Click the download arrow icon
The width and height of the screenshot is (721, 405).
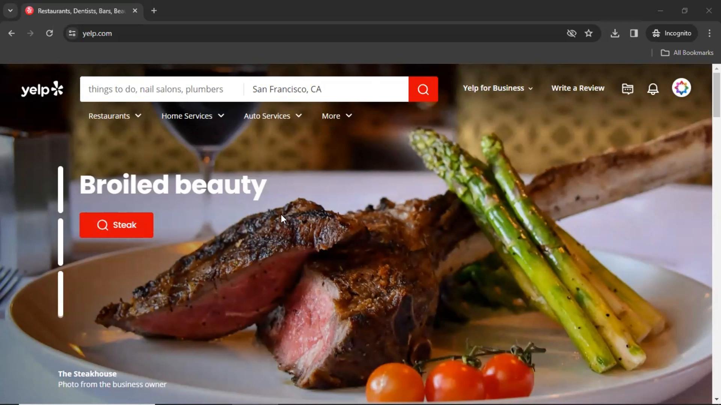tap(615, 33)
